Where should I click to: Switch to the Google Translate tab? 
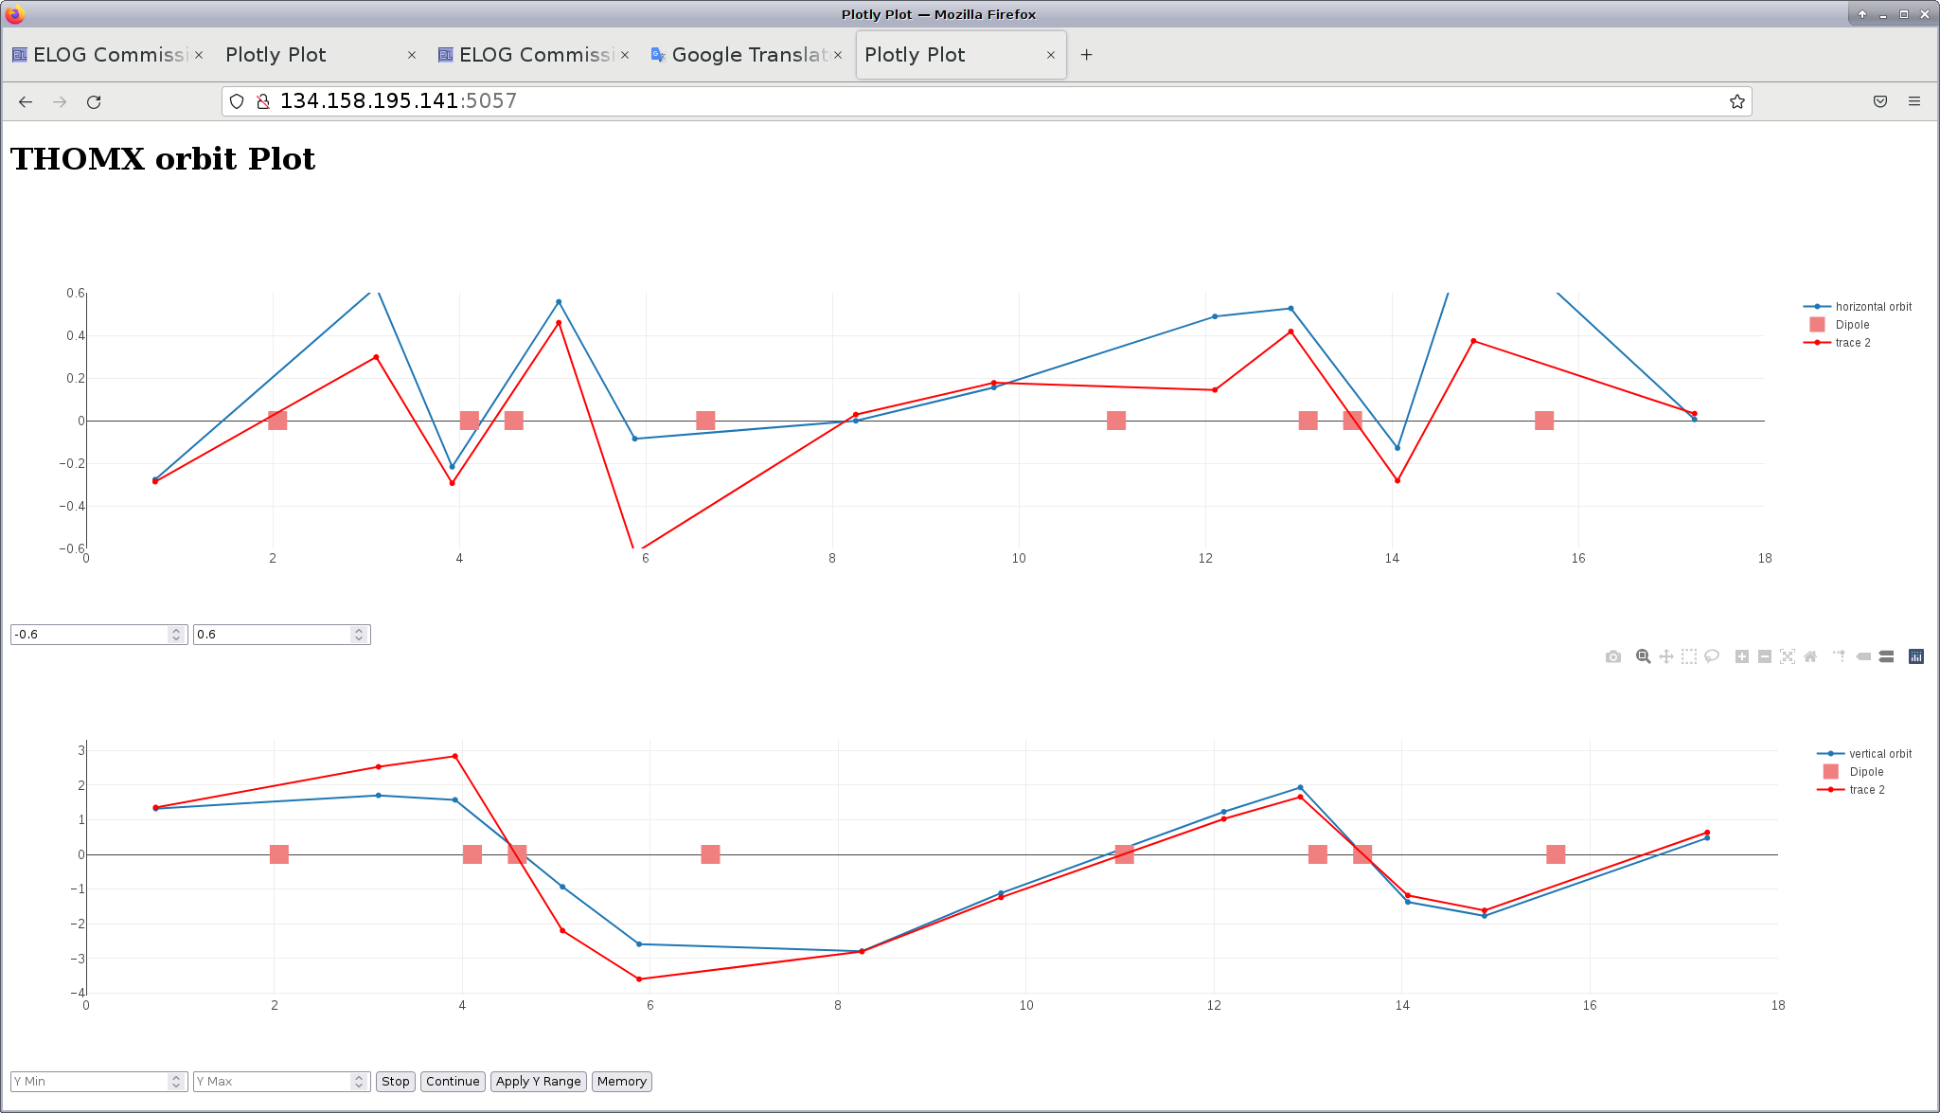click(748, 55)
